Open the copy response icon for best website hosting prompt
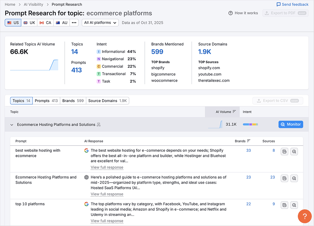This screenshot has width=314, height=226. tap(284, 151)
